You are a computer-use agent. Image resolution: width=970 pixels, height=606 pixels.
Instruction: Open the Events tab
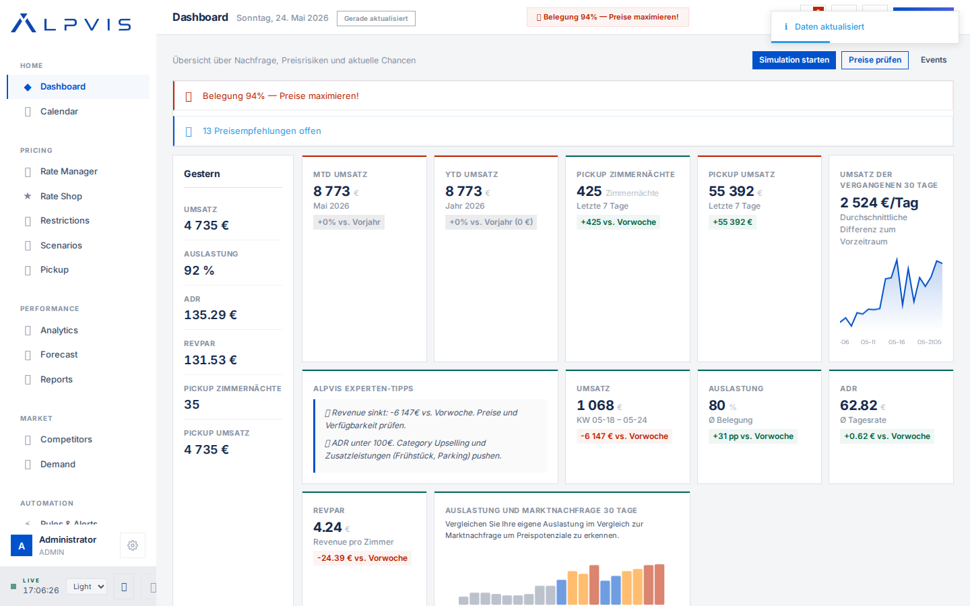click(x=934, y=60)
